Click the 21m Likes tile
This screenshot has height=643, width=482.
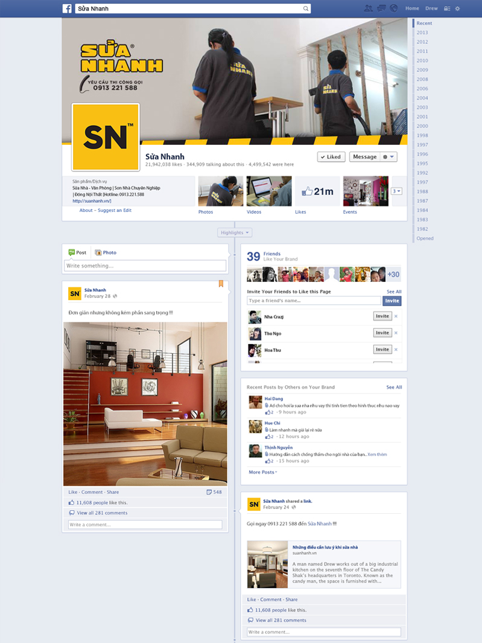(x=318, y=191)
